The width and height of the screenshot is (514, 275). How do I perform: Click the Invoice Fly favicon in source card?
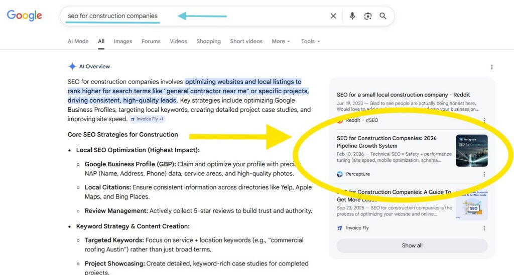(x=340, y=228)
